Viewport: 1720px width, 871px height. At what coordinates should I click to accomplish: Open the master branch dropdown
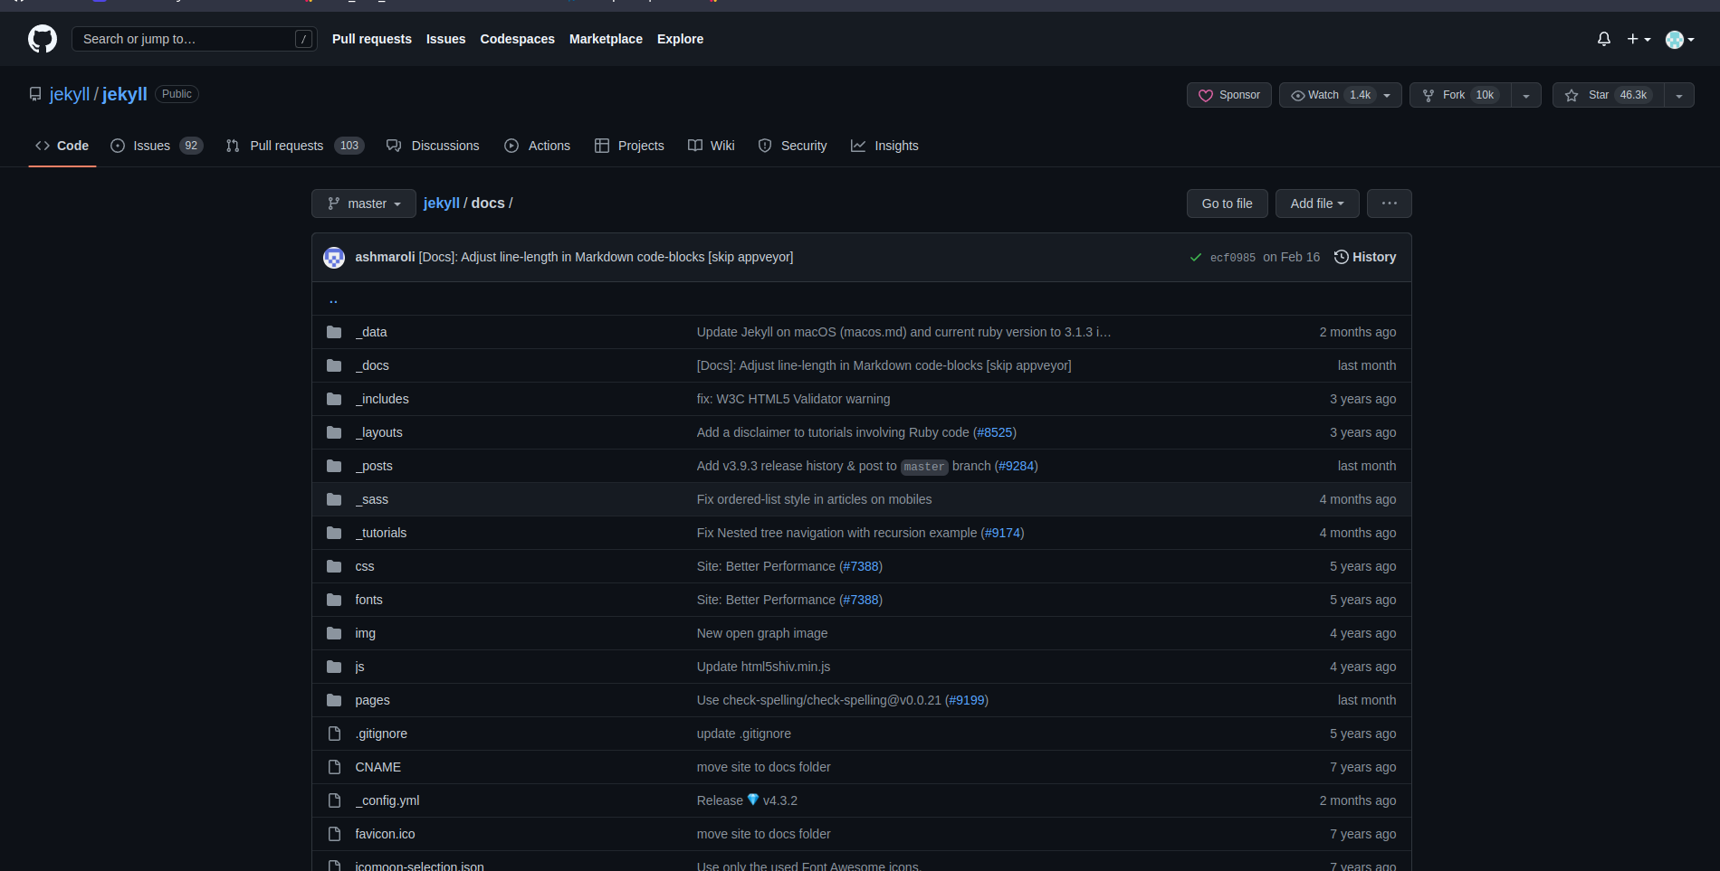pyautogui.click(x=363, y=204)
